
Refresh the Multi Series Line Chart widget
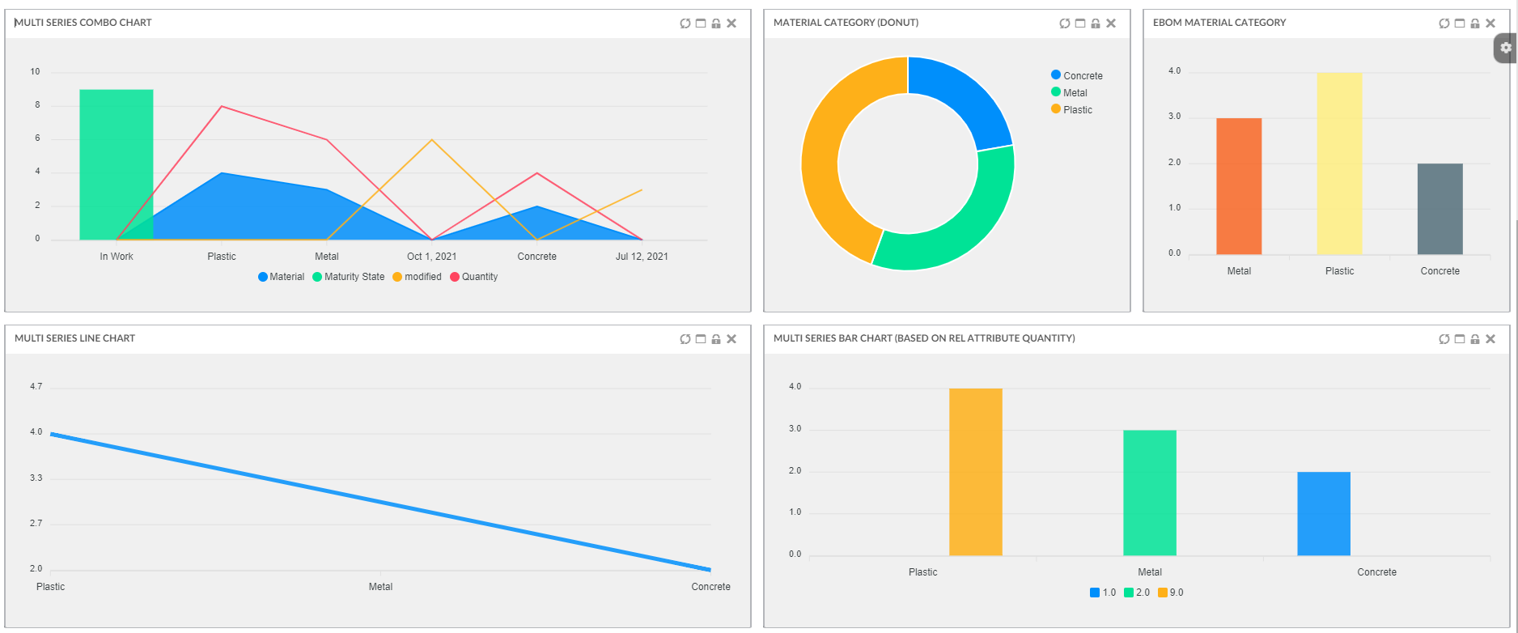click(x=685, y=339)
